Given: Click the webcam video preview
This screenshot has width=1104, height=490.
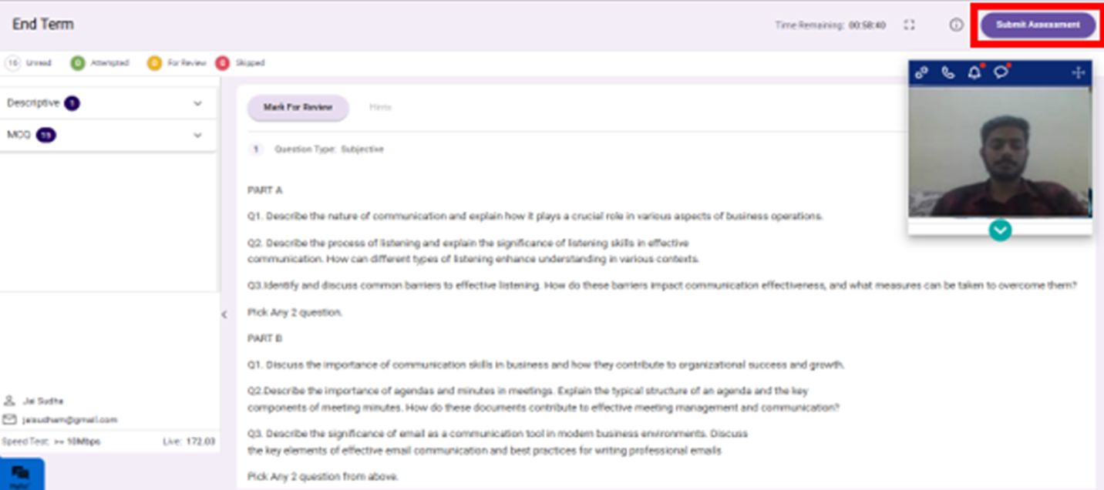Looking at the screenshot, I should coord(1000,151).
